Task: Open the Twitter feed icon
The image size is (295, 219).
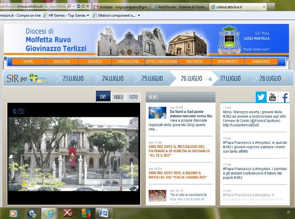Action: (x=261, y=97)
